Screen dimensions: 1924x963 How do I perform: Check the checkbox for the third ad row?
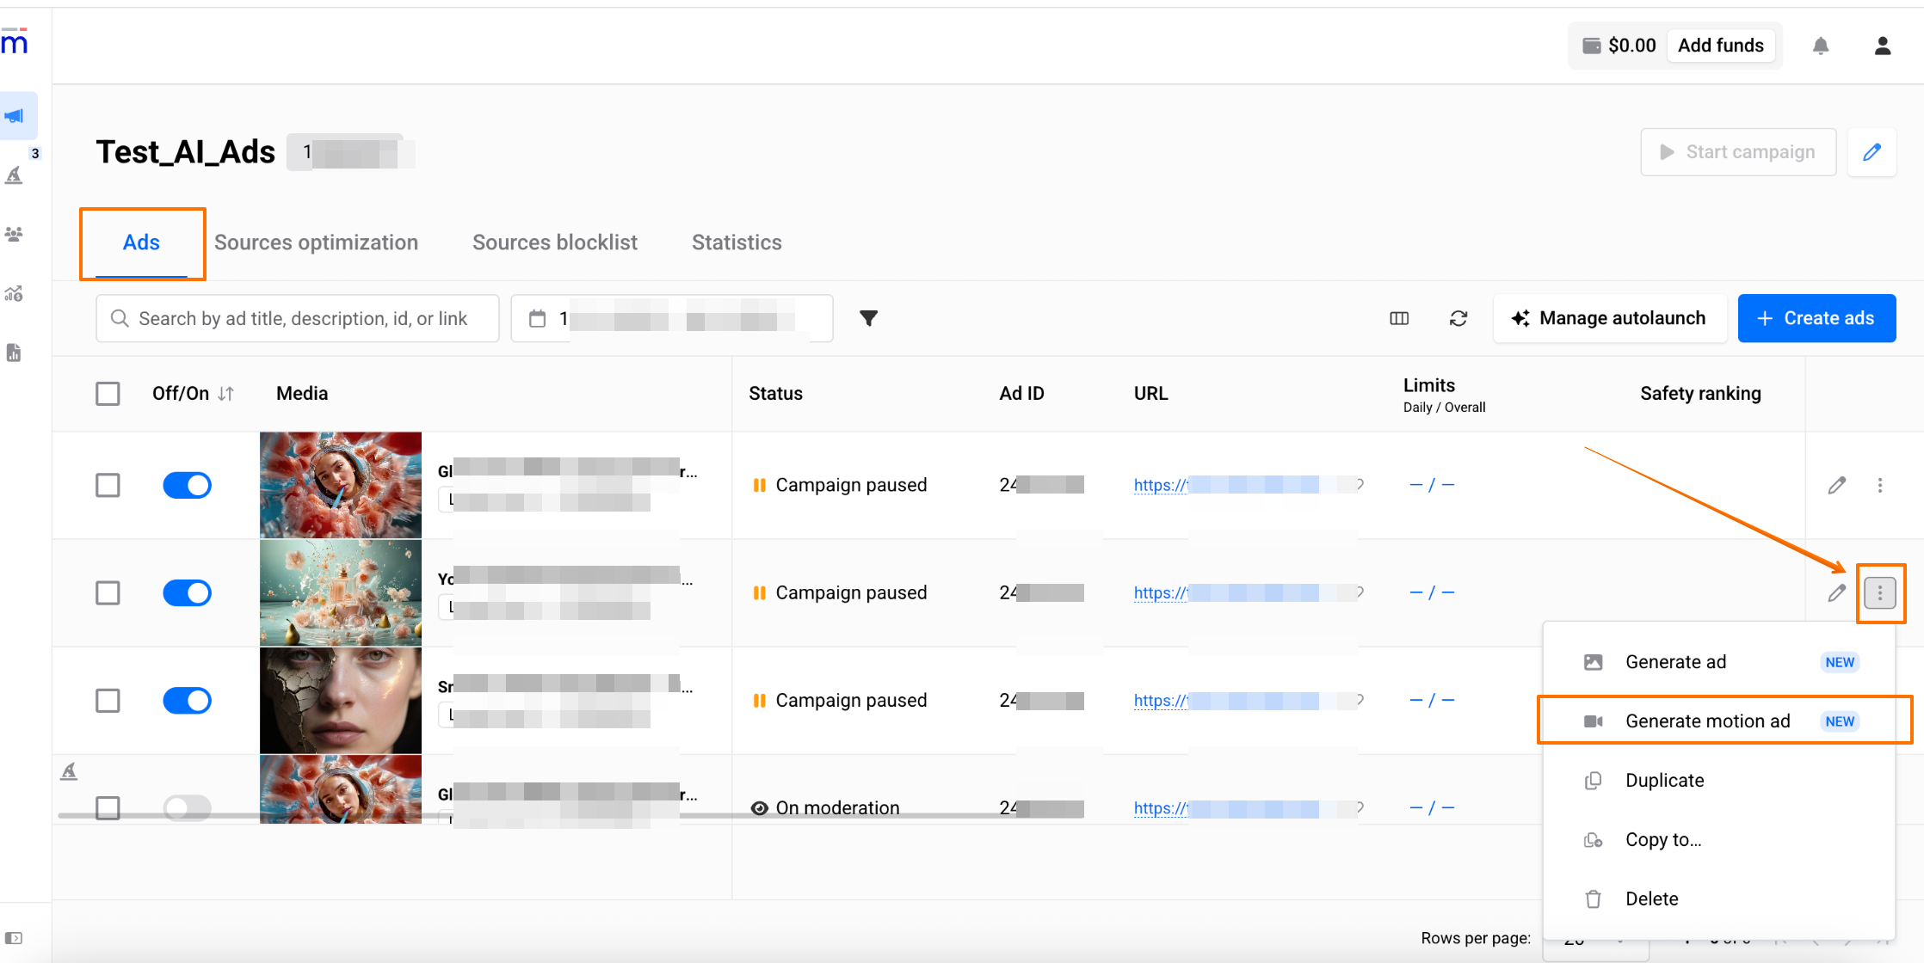[x=108, y=700]
